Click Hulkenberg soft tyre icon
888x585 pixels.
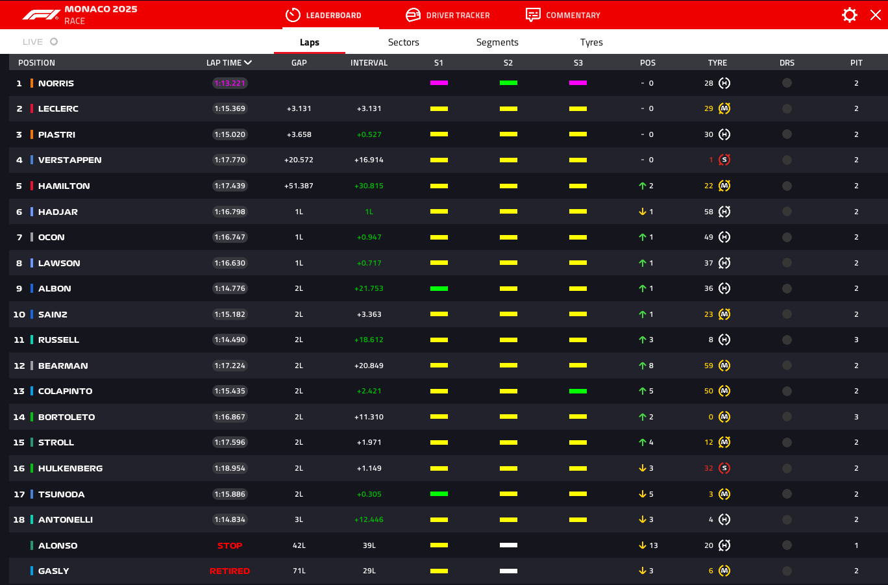pyautogui.click(x=724, y=468)
